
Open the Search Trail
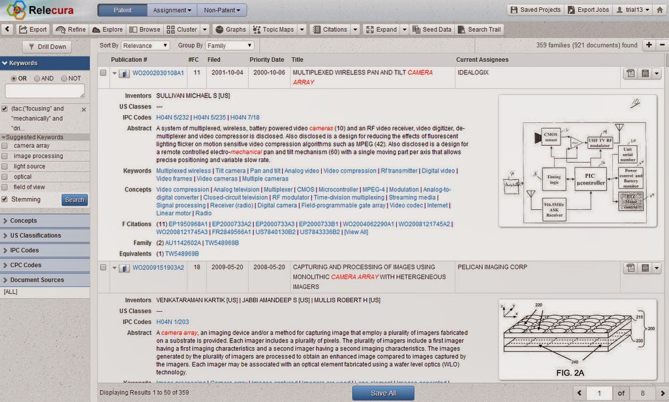pos(479,29)
